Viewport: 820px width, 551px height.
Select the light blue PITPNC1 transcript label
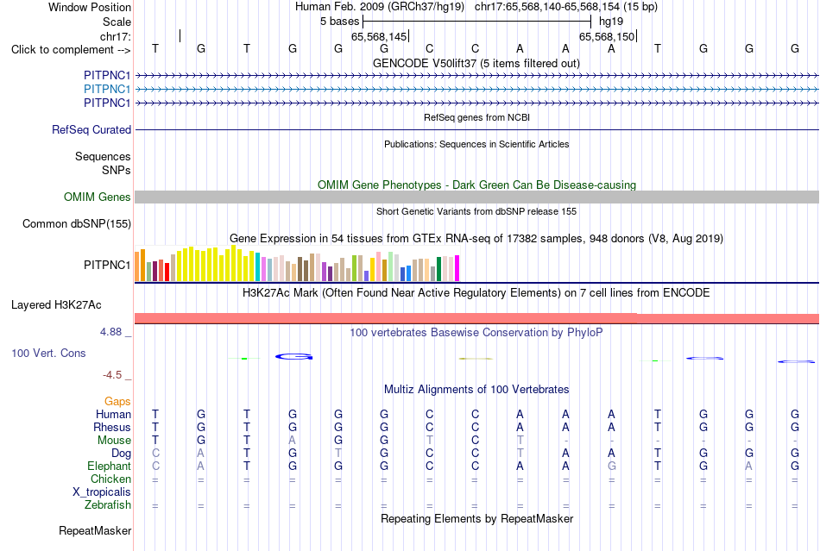[x=107, y=90]
